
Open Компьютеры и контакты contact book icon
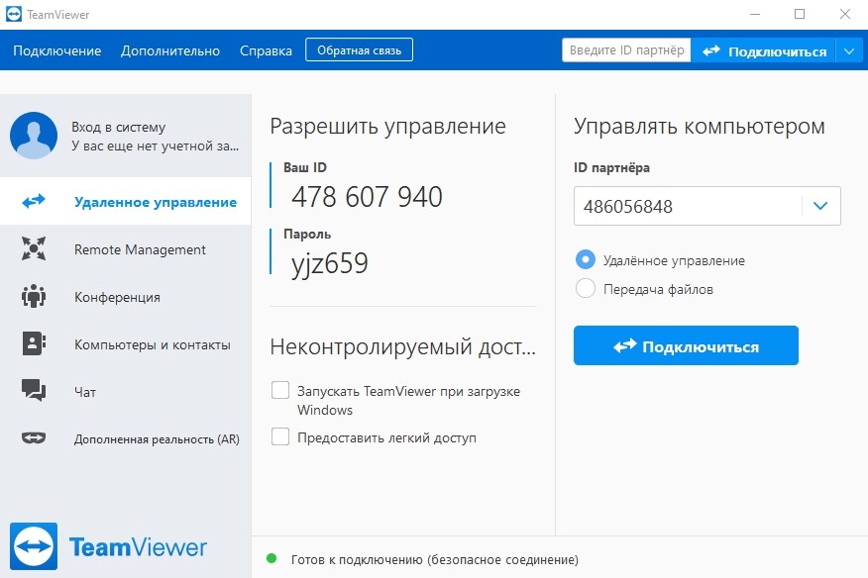34,344
